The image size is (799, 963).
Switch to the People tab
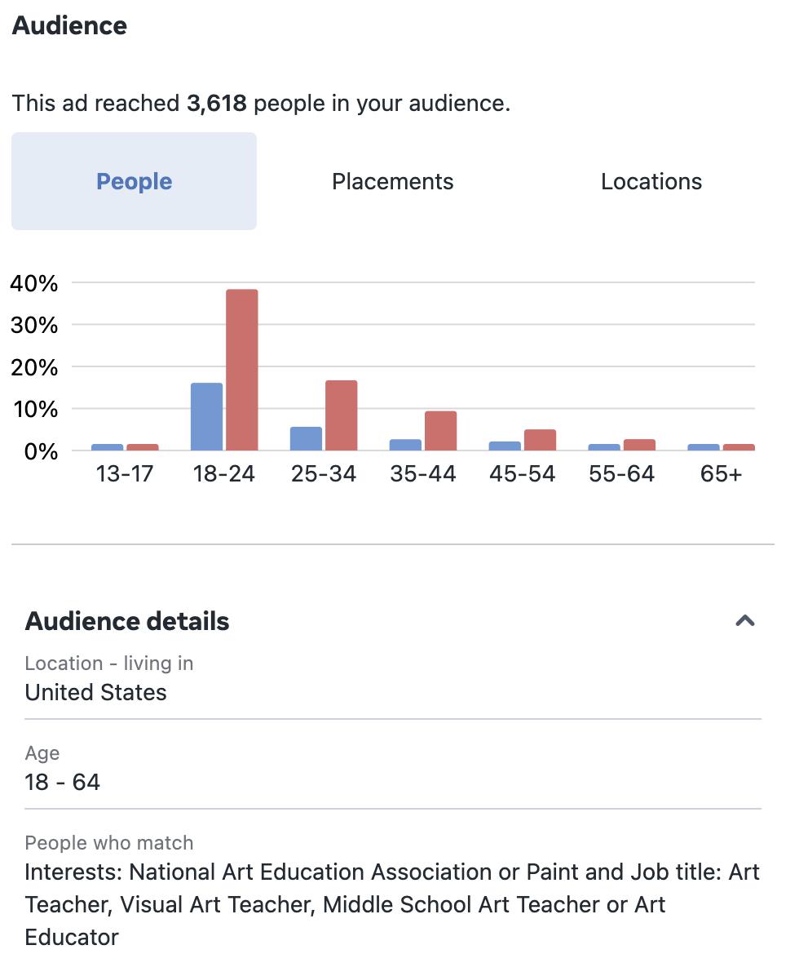point(134,181)
